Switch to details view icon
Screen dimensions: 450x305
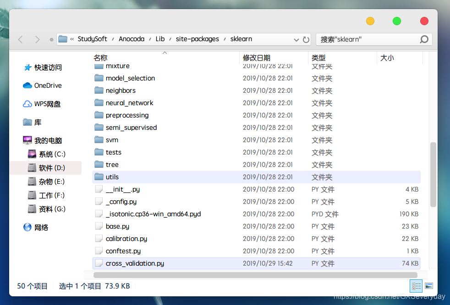click(416, 286)
